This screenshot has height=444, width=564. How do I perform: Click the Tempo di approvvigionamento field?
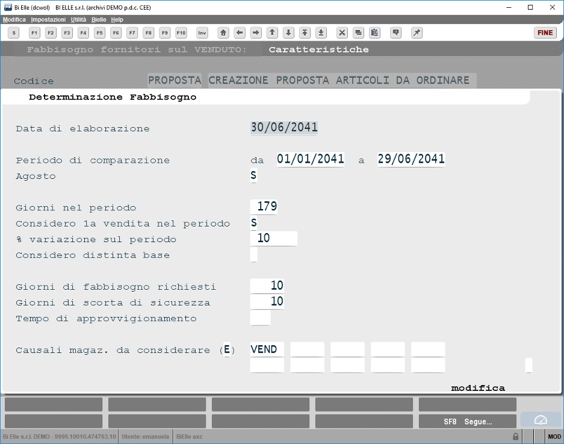point(261,318)
